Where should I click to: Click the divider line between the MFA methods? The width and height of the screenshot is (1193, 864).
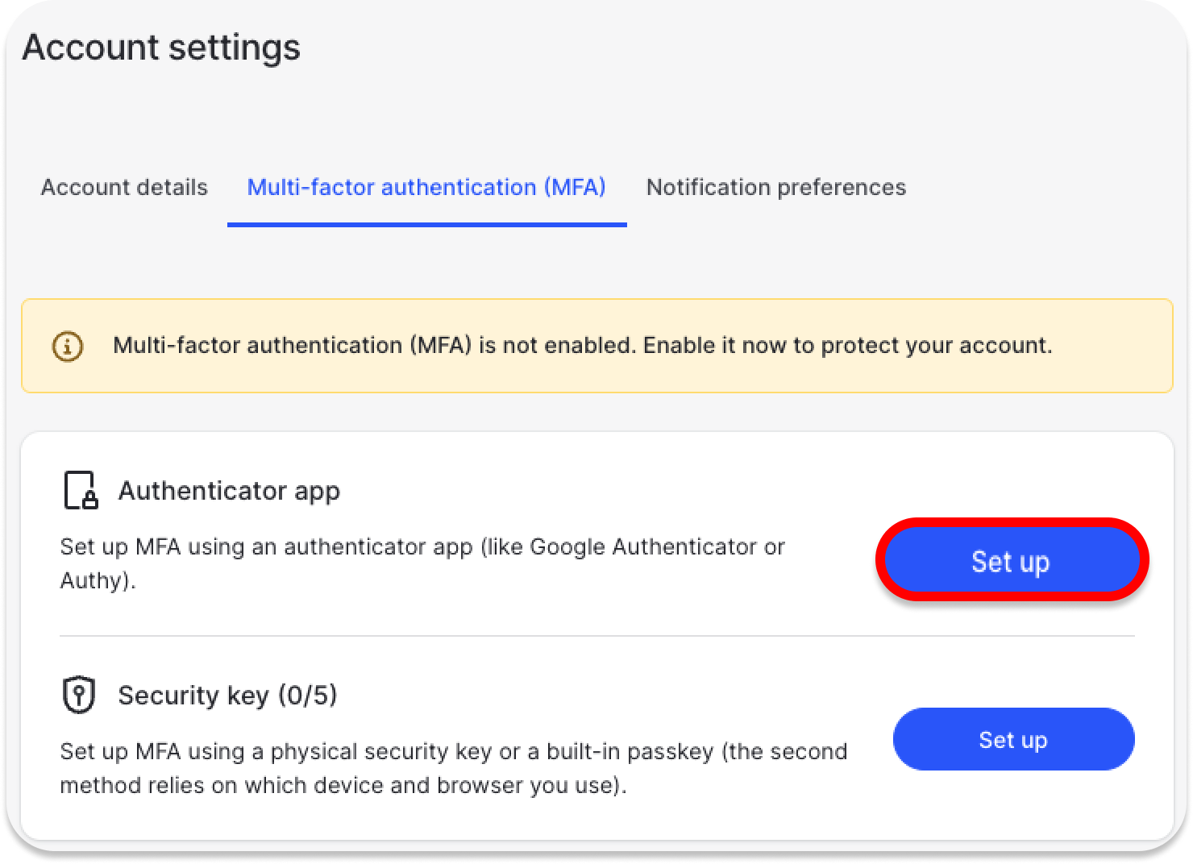click(x=596, y=636)
